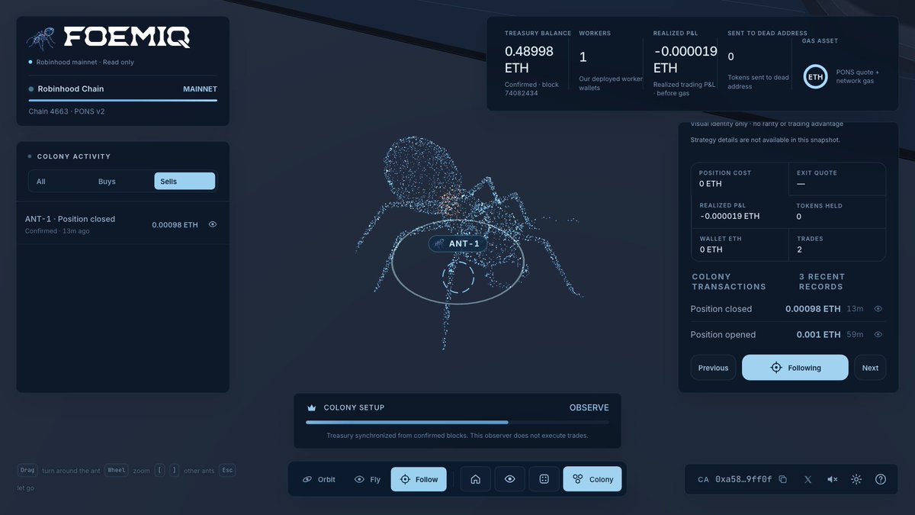Go to the Previous ant
915x515 pixels.
(713, 368)
